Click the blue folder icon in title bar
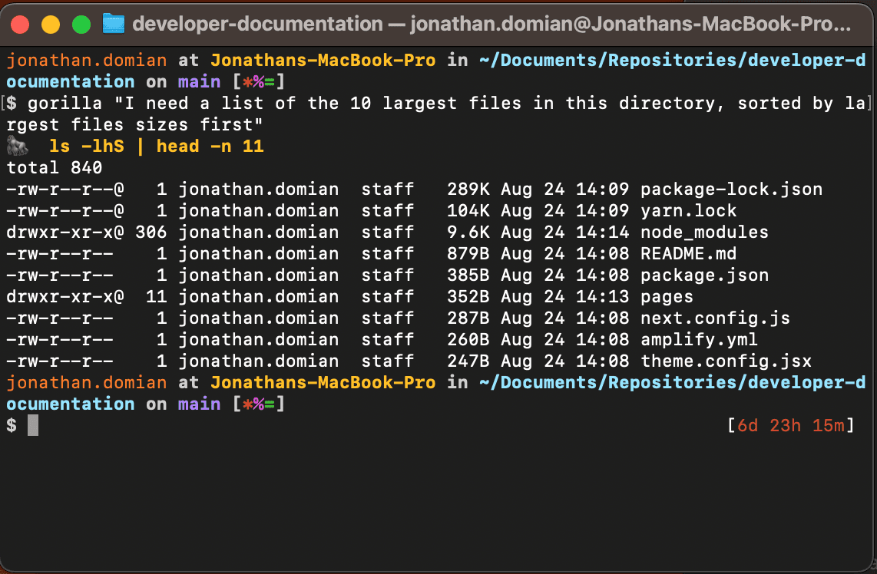The height and width of the screenshot is (574, 877). pos(113,24)
